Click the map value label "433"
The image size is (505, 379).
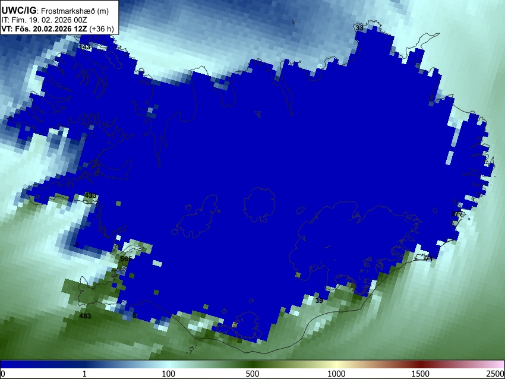click(x=90, y=195)
